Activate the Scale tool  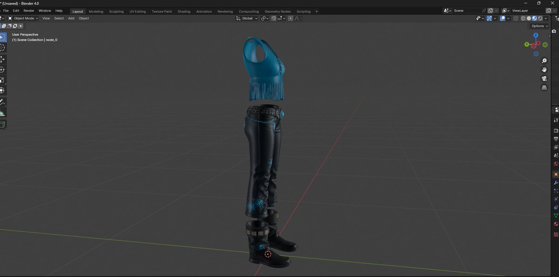click(x=2, y=80)
